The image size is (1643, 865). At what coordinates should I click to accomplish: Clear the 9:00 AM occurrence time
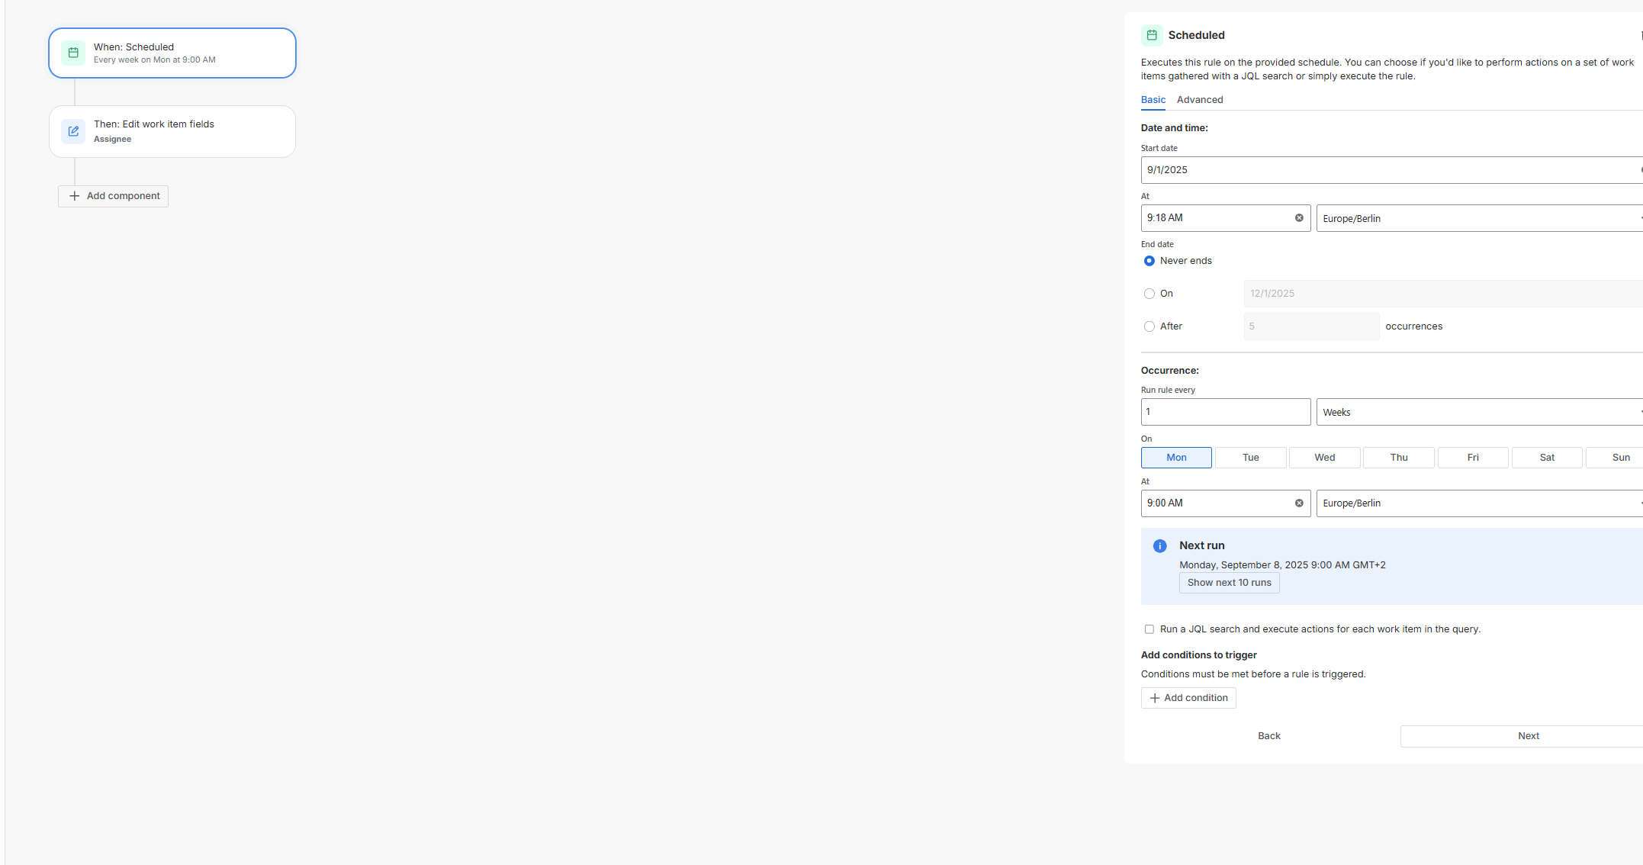[x=1299, y=503]
